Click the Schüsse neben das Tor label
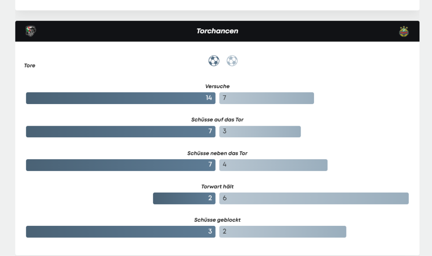 (217, 153)
